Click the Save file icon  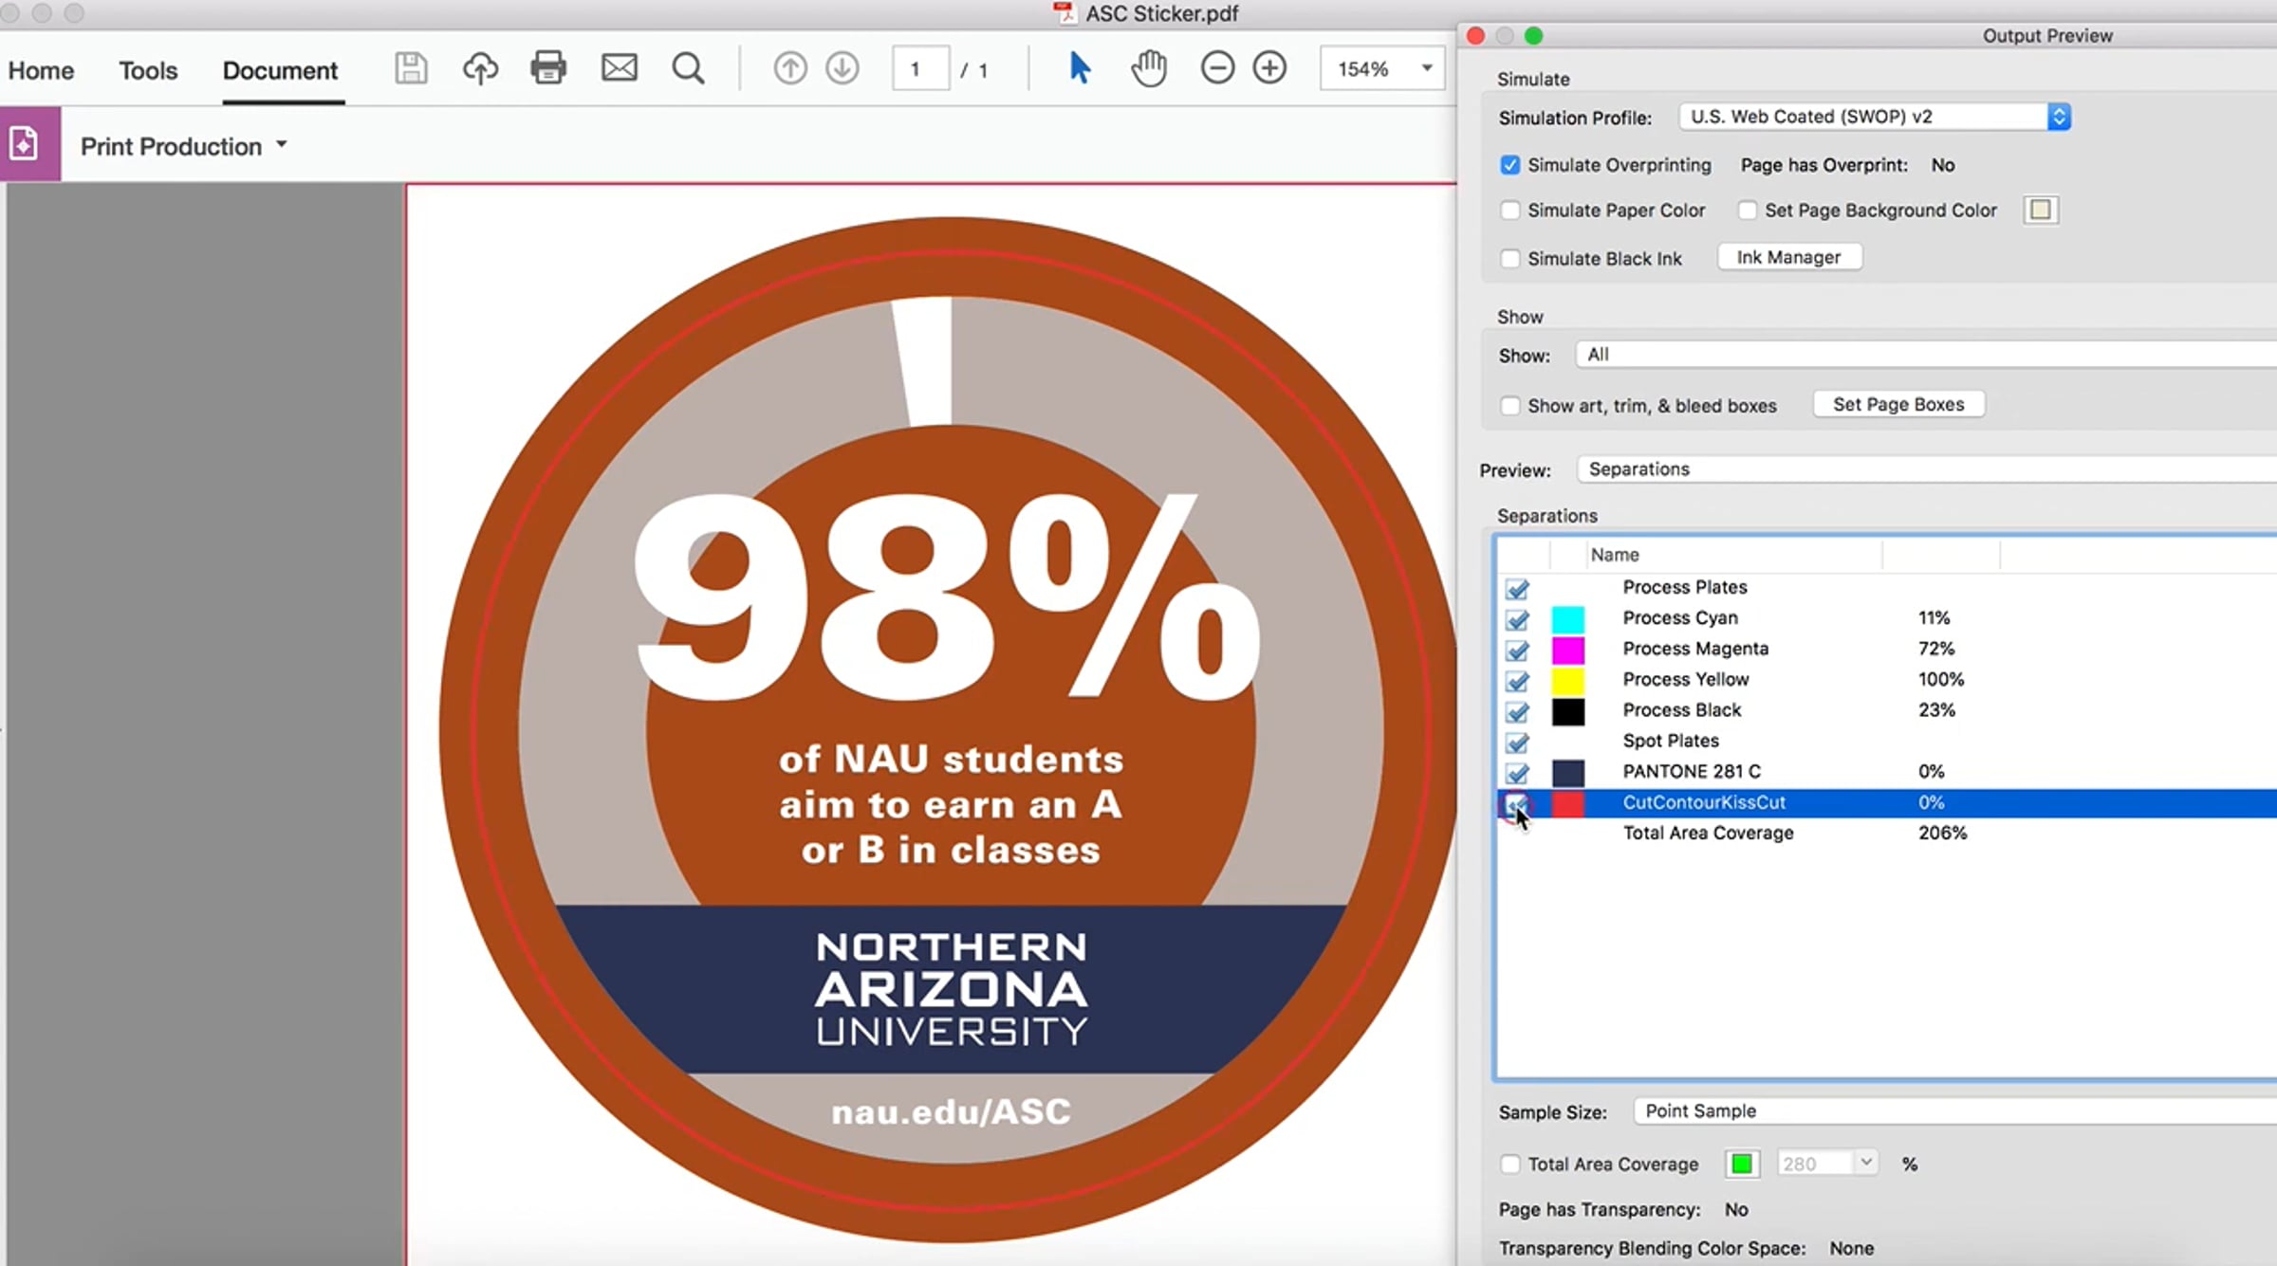(x=411, y=68)
